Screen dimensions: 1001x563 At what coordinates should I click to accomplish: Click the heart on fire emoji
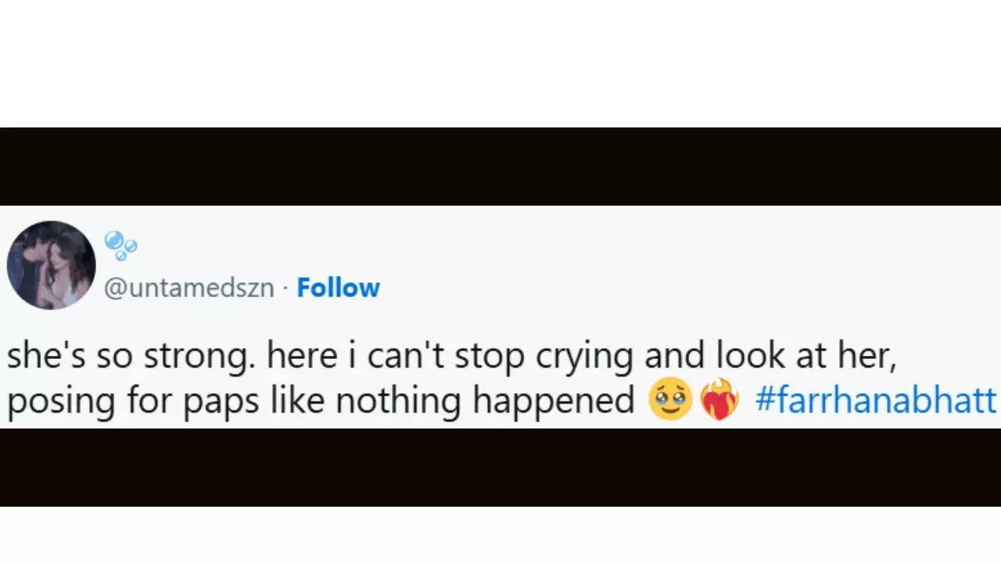tap(719, 401)
